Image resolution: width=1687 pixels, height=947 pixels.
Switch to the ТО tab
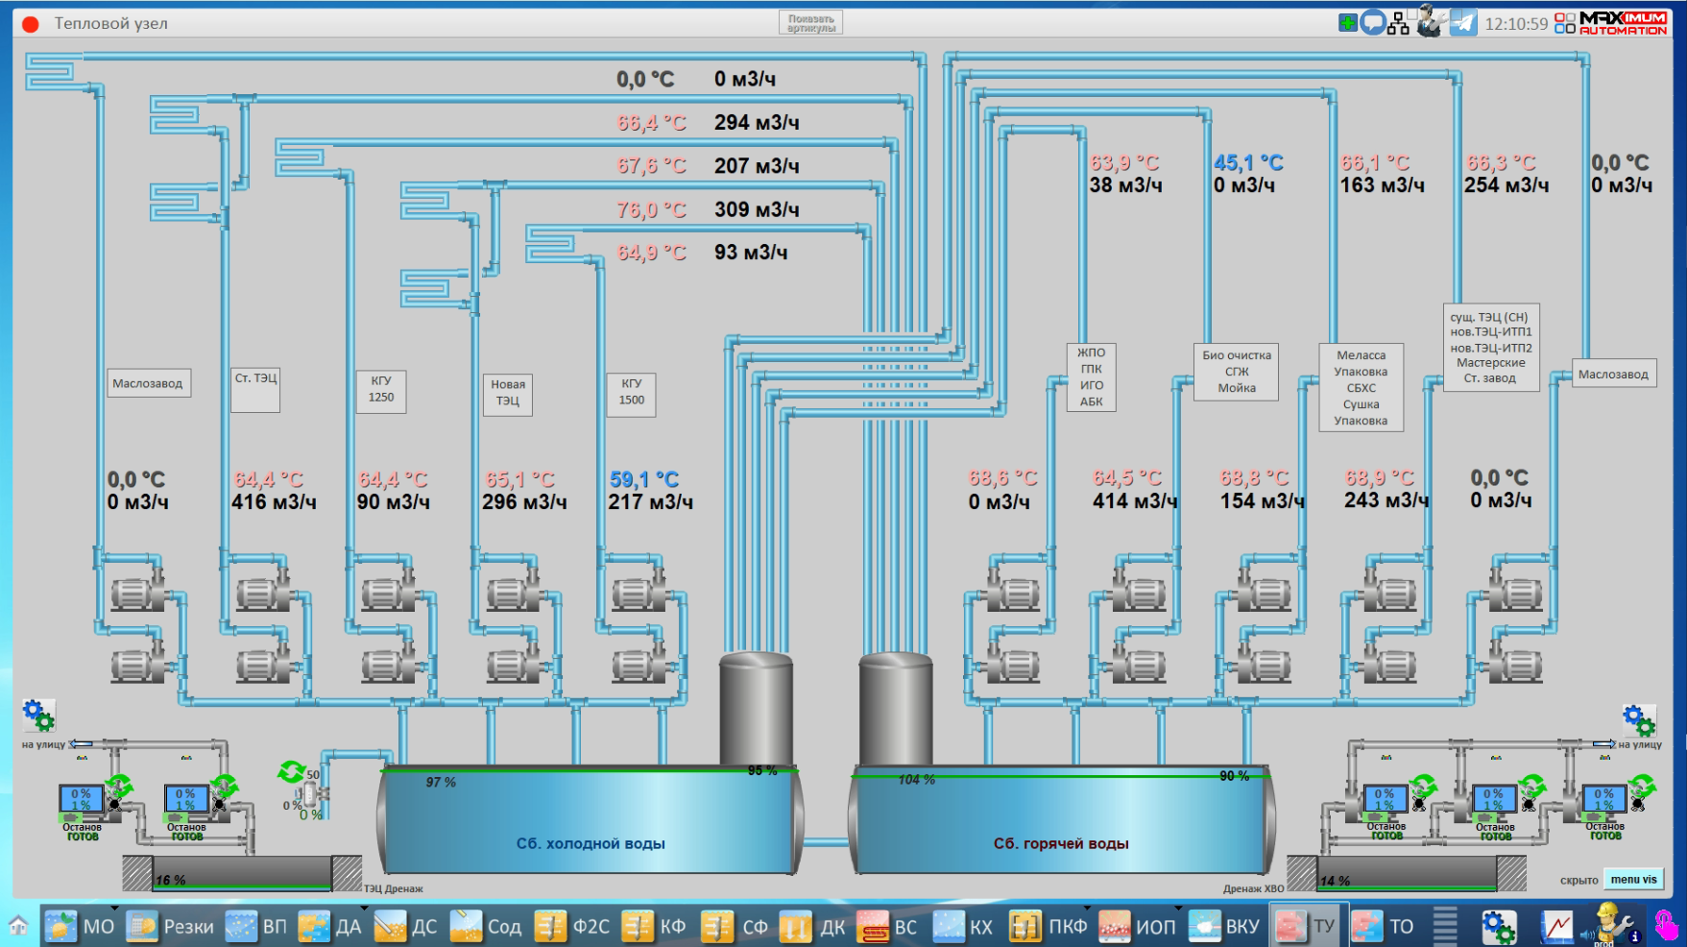click(x=1384, y=927)
